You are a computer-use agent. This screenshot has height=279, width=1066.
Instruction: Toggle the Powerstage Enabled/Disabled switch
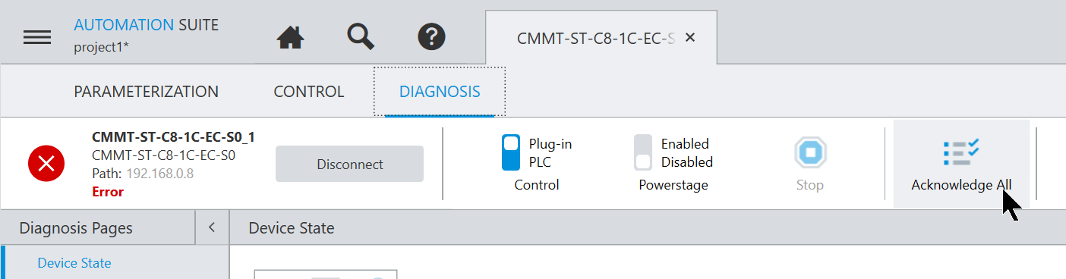[643, 152]
